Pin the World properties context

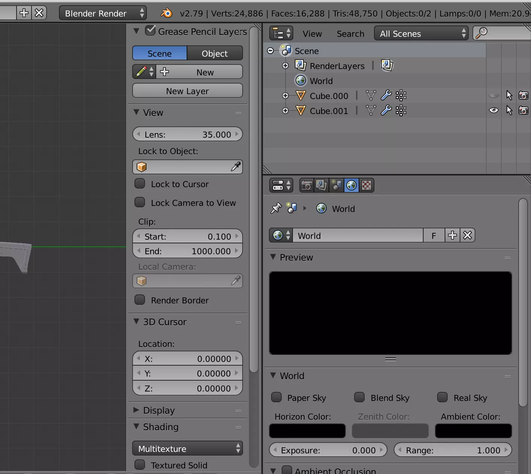[276, 208]
